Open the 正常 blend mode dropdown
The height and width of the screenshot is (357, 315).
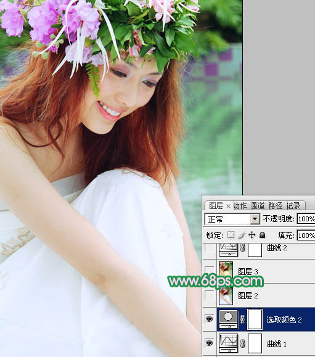(232, 220)
